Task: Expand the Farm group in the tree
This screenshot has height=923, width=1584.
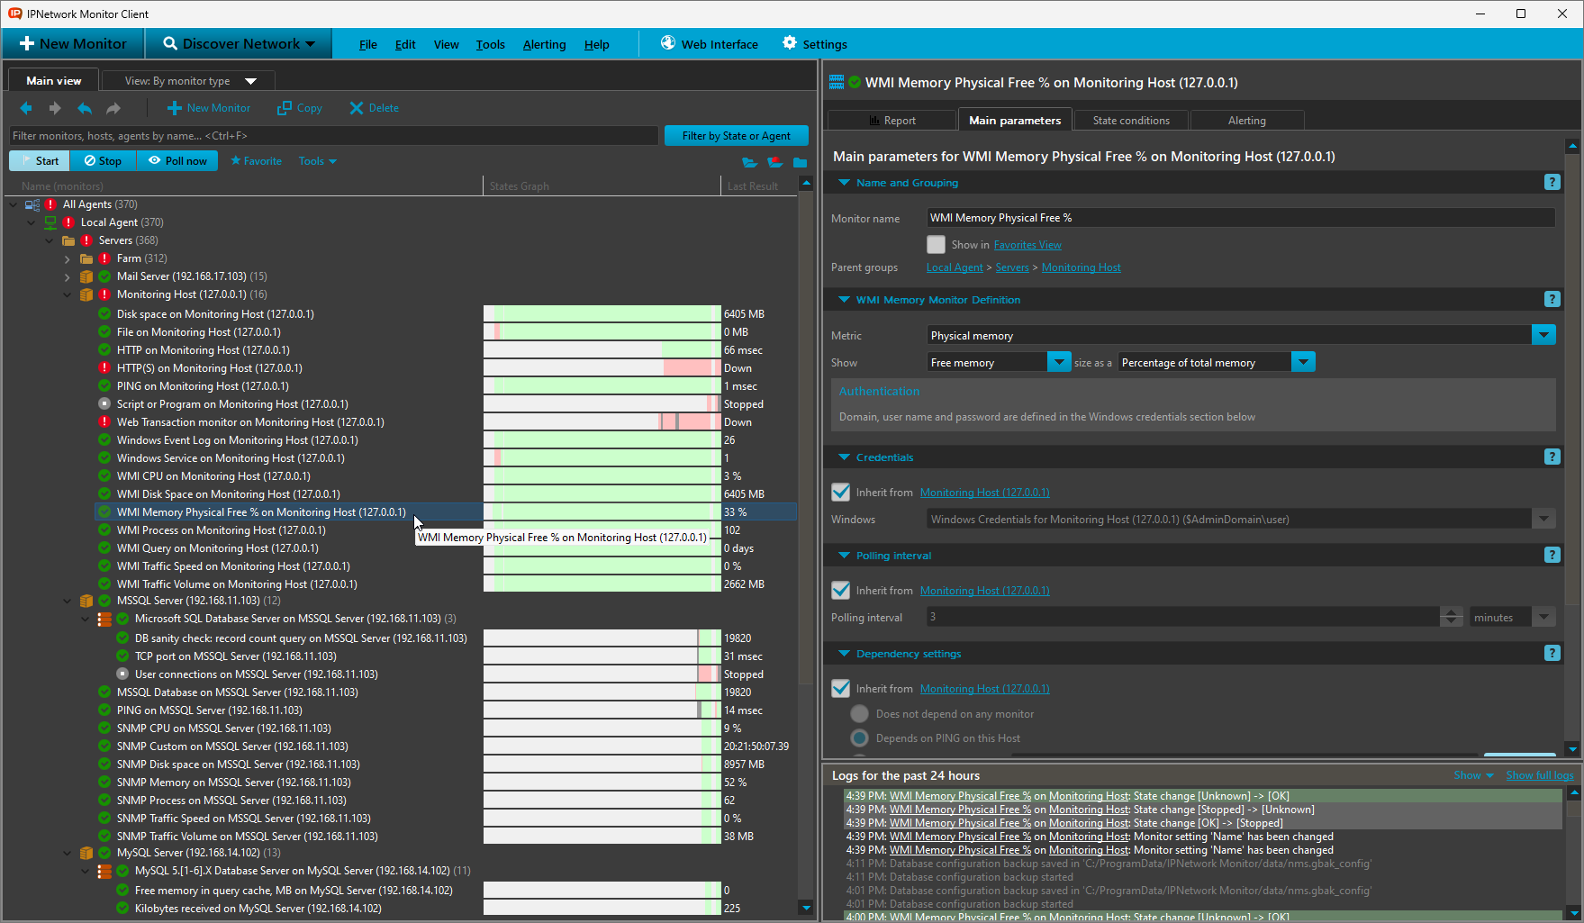Action: (x=68, y=259)
